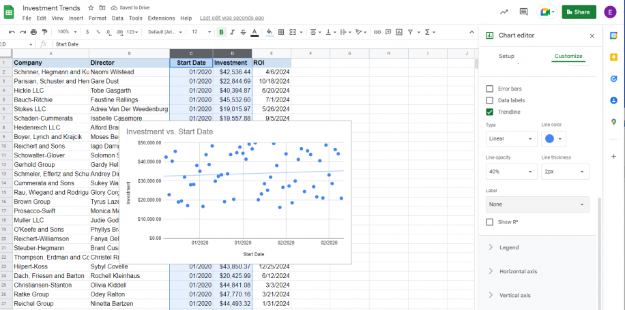The height and width of the screenshot is (310, 625).
Task: Insert chart icon in toolbar
Action: (399, 32)
